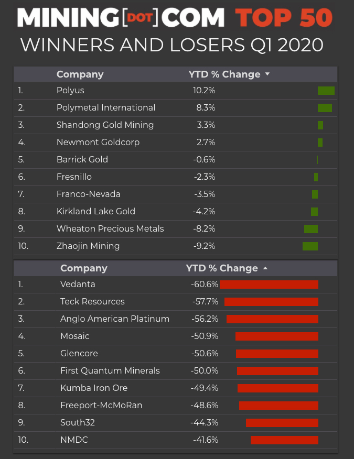Click the NMDC red loss bar
Image resolution: width=354 pixels, height=459 pixels.
point(284,440)
